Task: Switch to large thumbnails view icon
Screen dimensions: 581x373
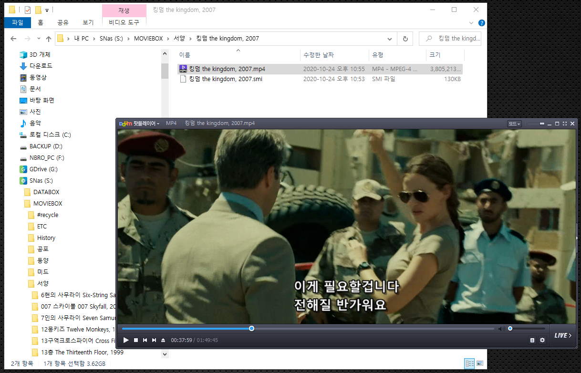Action: [x=479, y=363]
